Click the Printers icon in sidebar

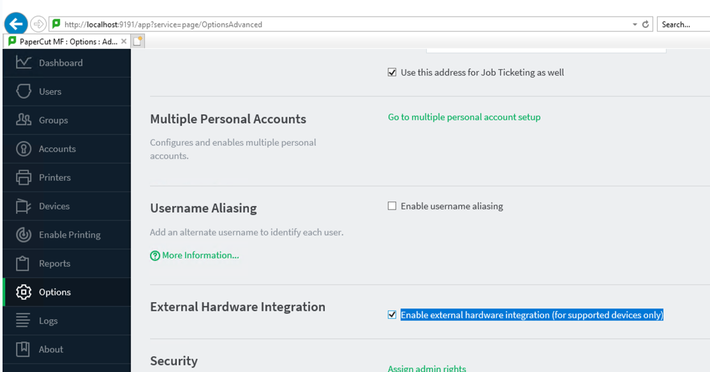(x=24, y=177)
